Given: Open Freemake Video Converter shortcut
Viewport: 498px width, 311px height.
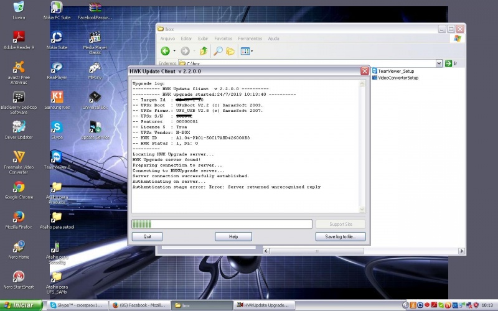Looking at the screenshot, I should pos(19,162).
